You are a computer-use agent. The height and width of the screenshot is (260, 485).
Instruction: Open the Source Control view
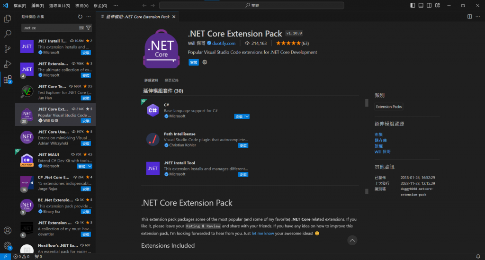tap(8, 49)
